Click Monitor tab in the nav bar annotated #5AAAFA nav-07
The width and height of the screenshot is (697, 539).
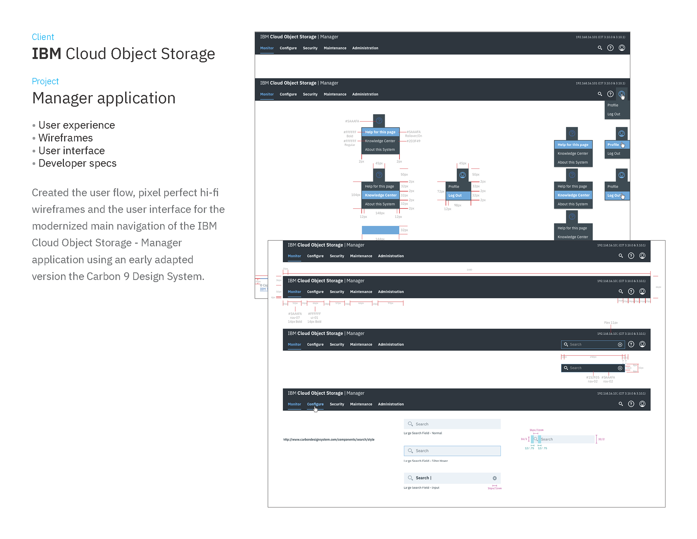click(x=294, y=292)
